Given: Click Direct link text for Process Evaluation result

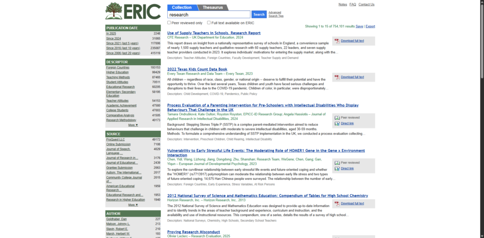Looking at the screenshot, I should tap(347, 124).
